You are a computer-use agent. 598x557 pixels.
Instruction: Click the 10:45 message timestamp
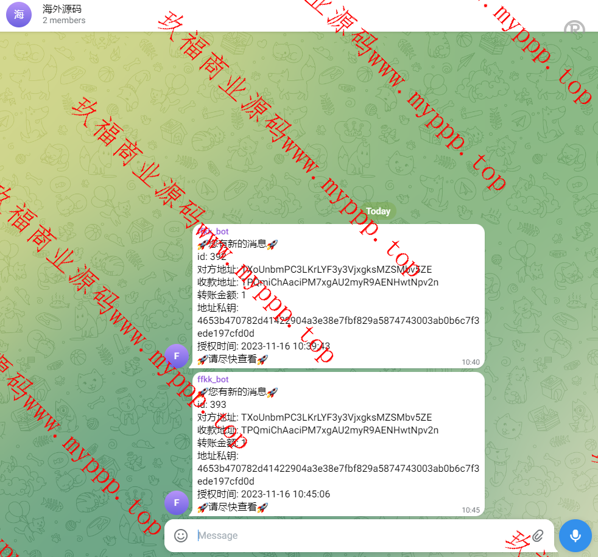coord(470,510)
